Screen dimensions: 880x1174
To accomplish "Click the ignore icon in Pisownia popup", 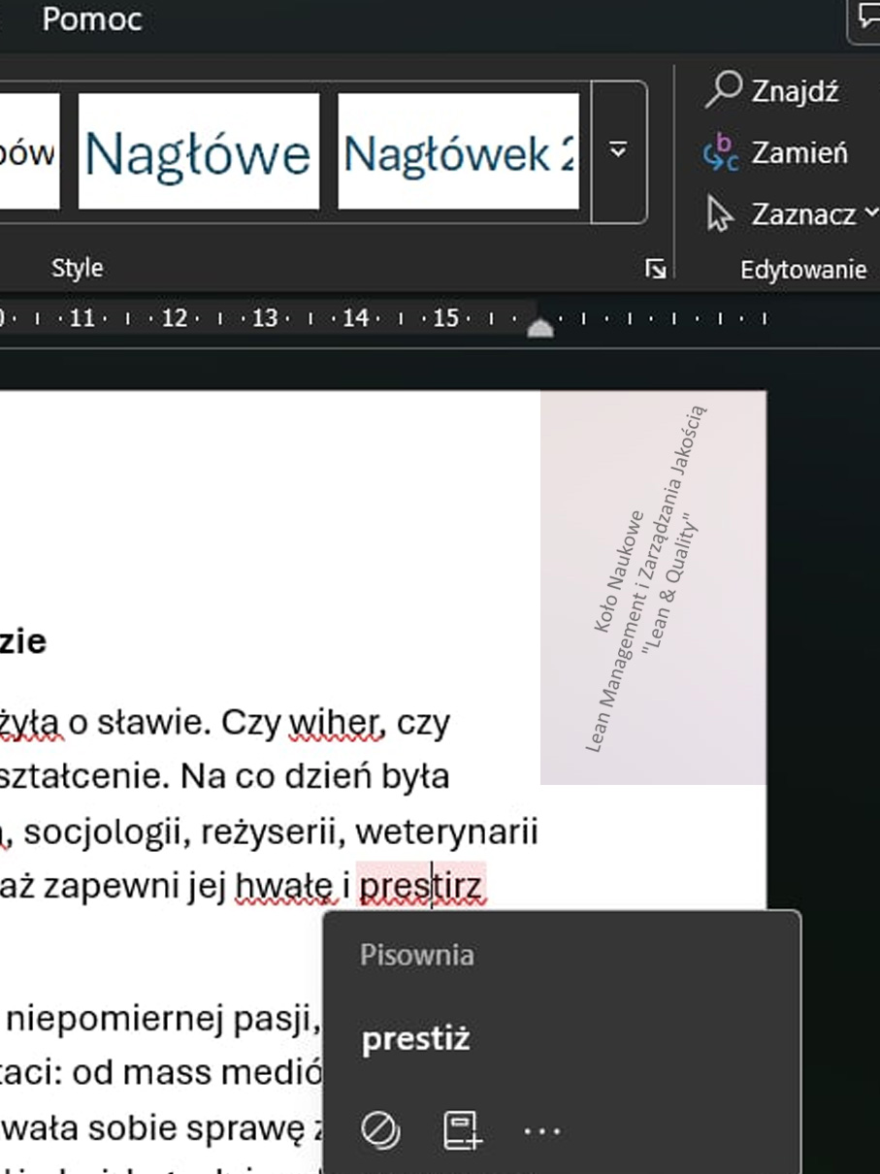I will click(379, 1130).
